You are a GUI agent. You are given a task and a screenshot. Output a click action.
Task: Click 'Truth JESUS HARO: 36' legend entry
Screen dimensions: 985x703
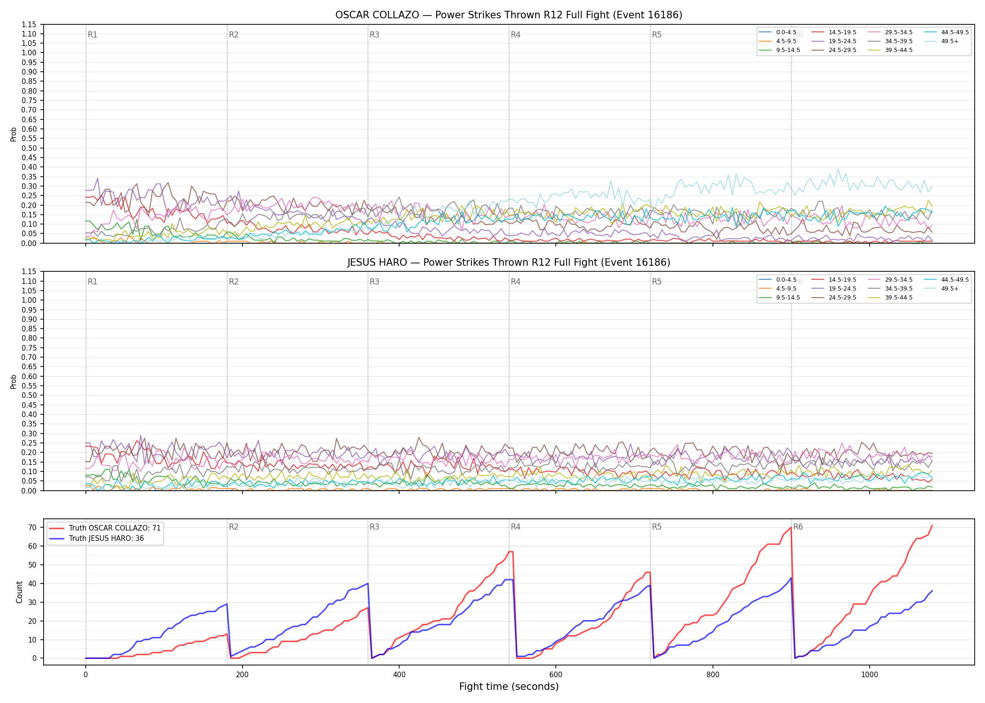point(97,538)
